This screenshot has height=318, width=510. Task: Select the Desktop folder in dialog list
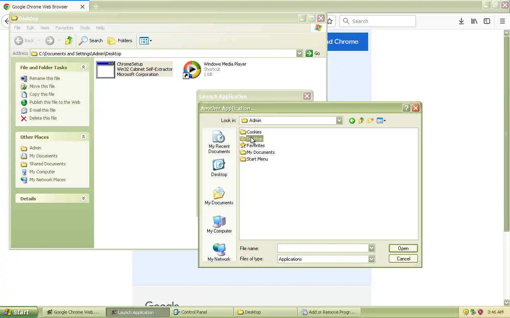click(251, 139)
